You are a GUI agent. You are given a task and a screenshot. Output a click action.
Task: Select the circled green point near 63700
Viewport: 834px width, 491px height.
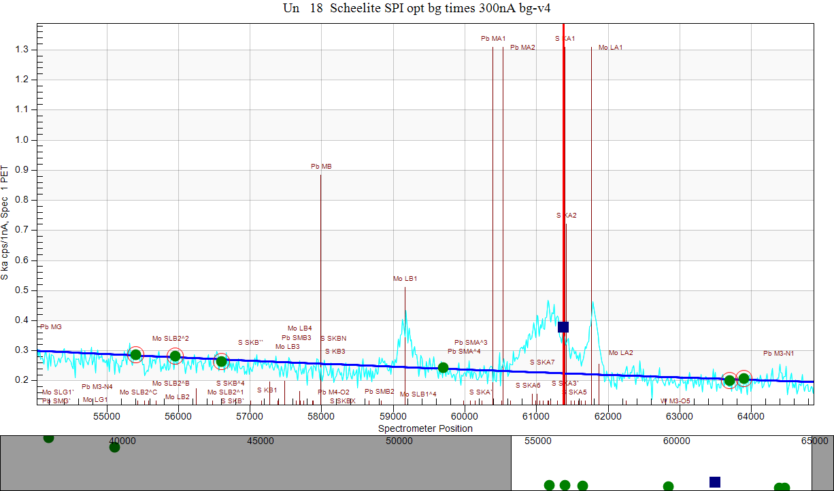point(729,380)
